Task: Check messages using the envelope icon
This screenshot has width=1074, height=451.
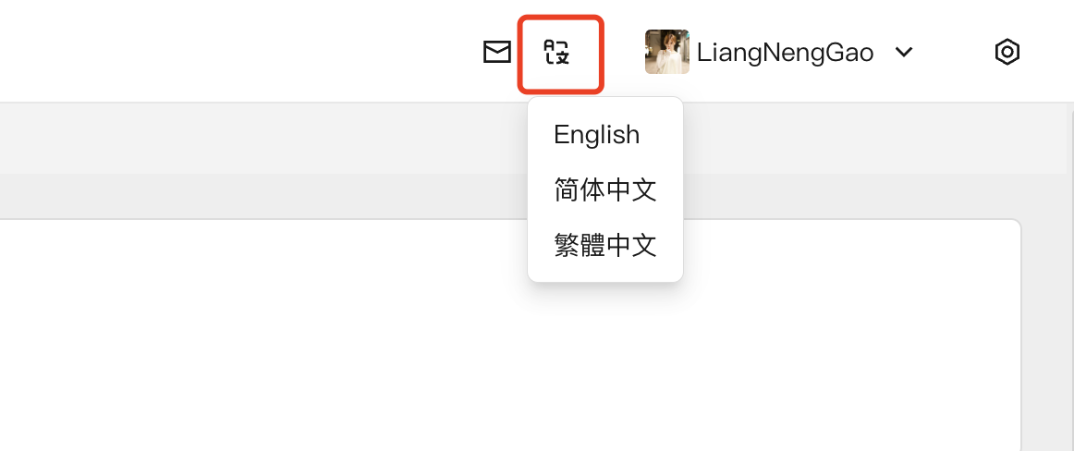Action: point(497,53)
